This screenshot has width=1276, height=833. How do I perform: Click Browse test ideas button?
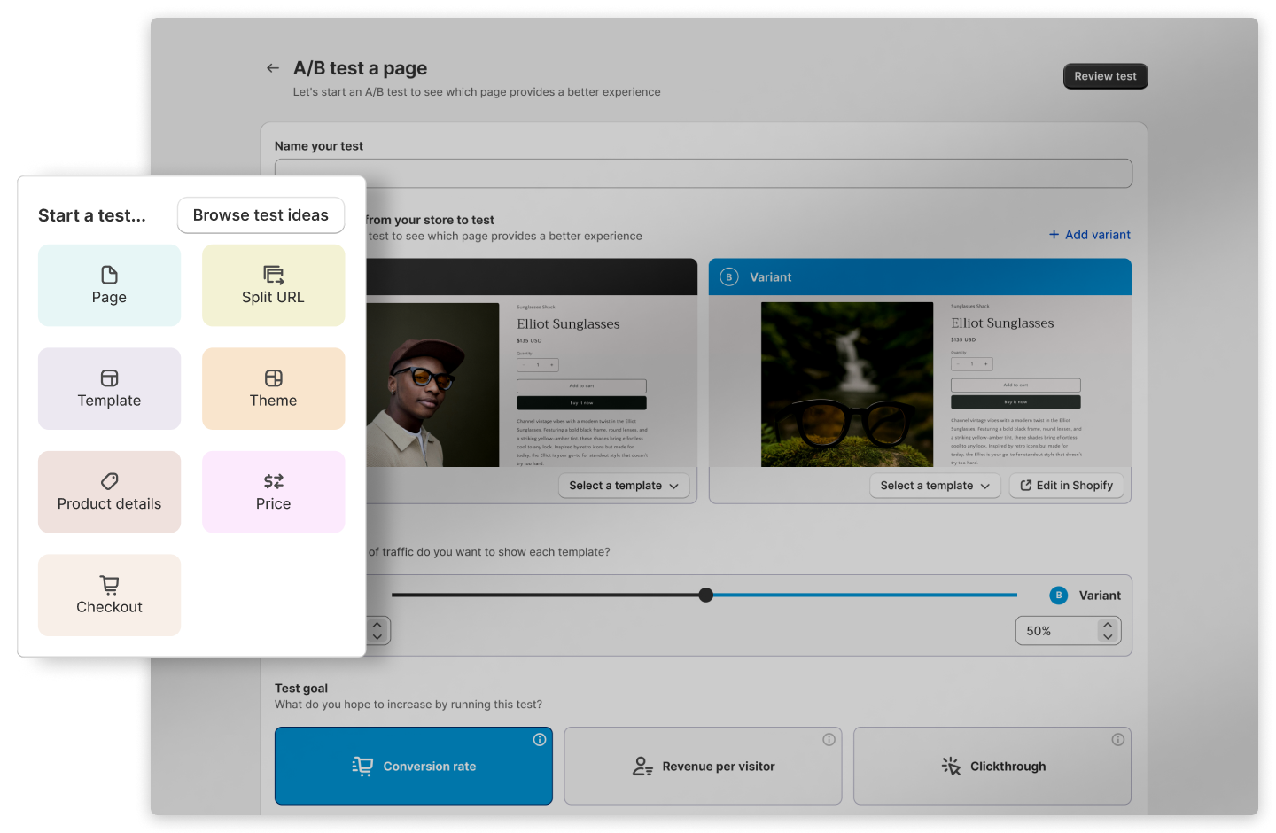pyautogui.click(x=261, y=215)
